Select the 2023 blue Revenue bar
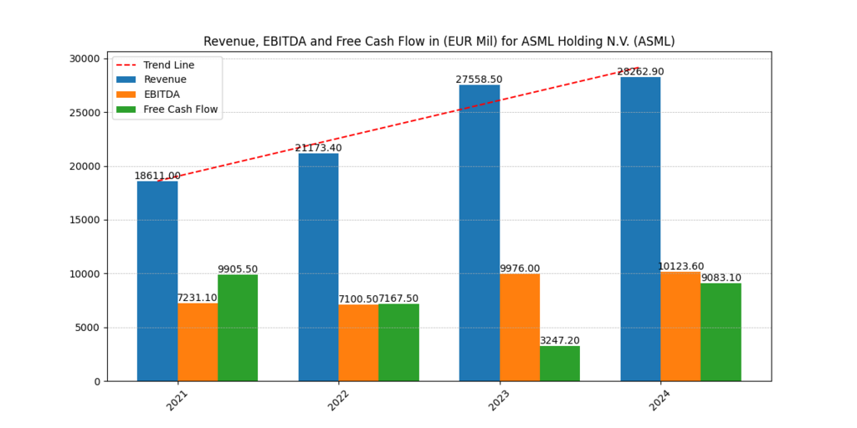Screen dimensions: 857x428 tap(480, 232)
